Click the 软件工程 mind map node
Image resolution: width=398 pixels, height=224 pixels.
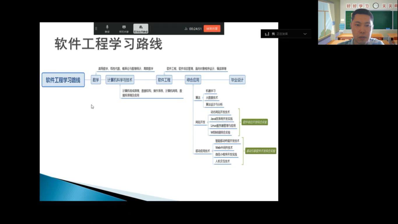pyautogui.click(x=164, y=80)
